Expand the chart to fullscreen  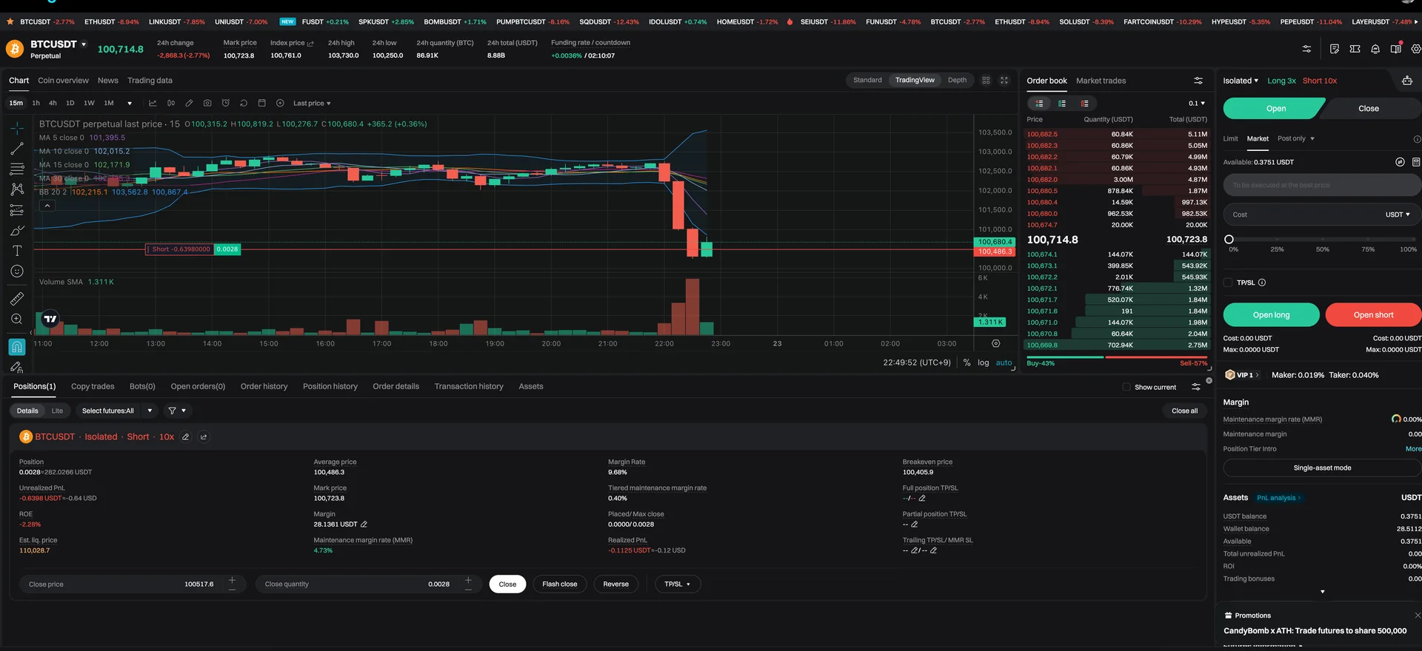pyautogui.click(x=1004, y=80)
